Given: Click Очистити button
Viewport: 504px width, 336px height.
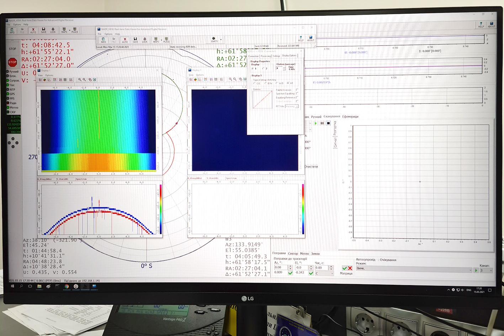Looking at the screenshot, I should click(311, 166).
